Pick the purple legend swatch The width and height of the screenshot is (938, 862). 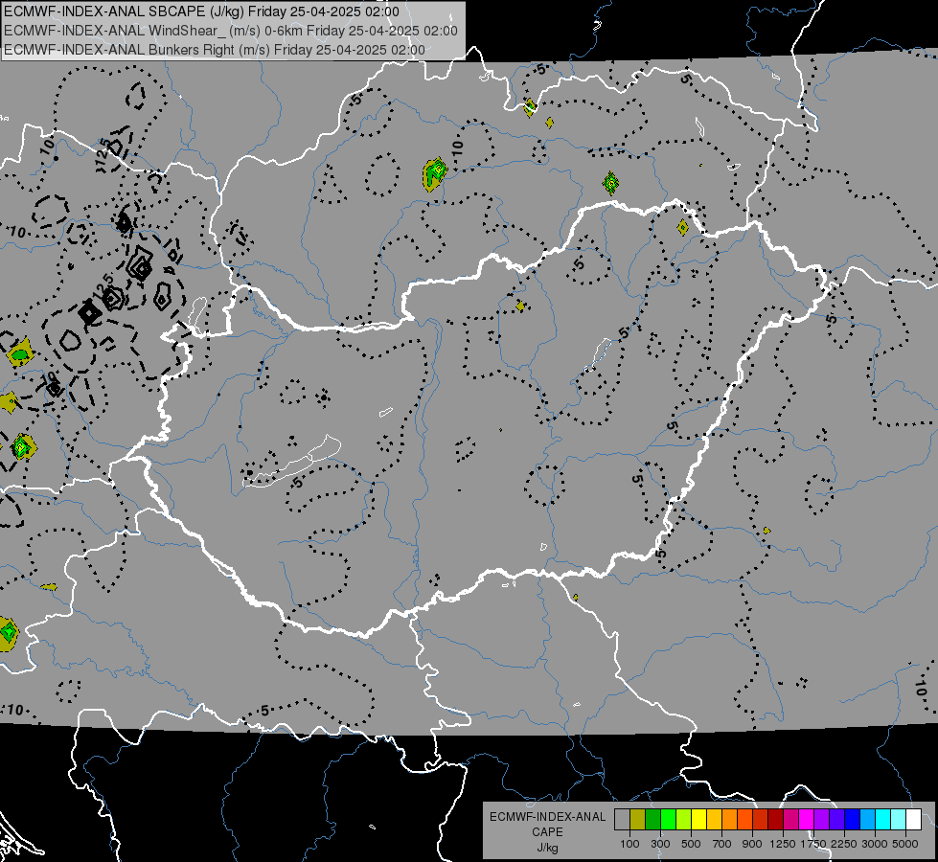click(821, 820)
